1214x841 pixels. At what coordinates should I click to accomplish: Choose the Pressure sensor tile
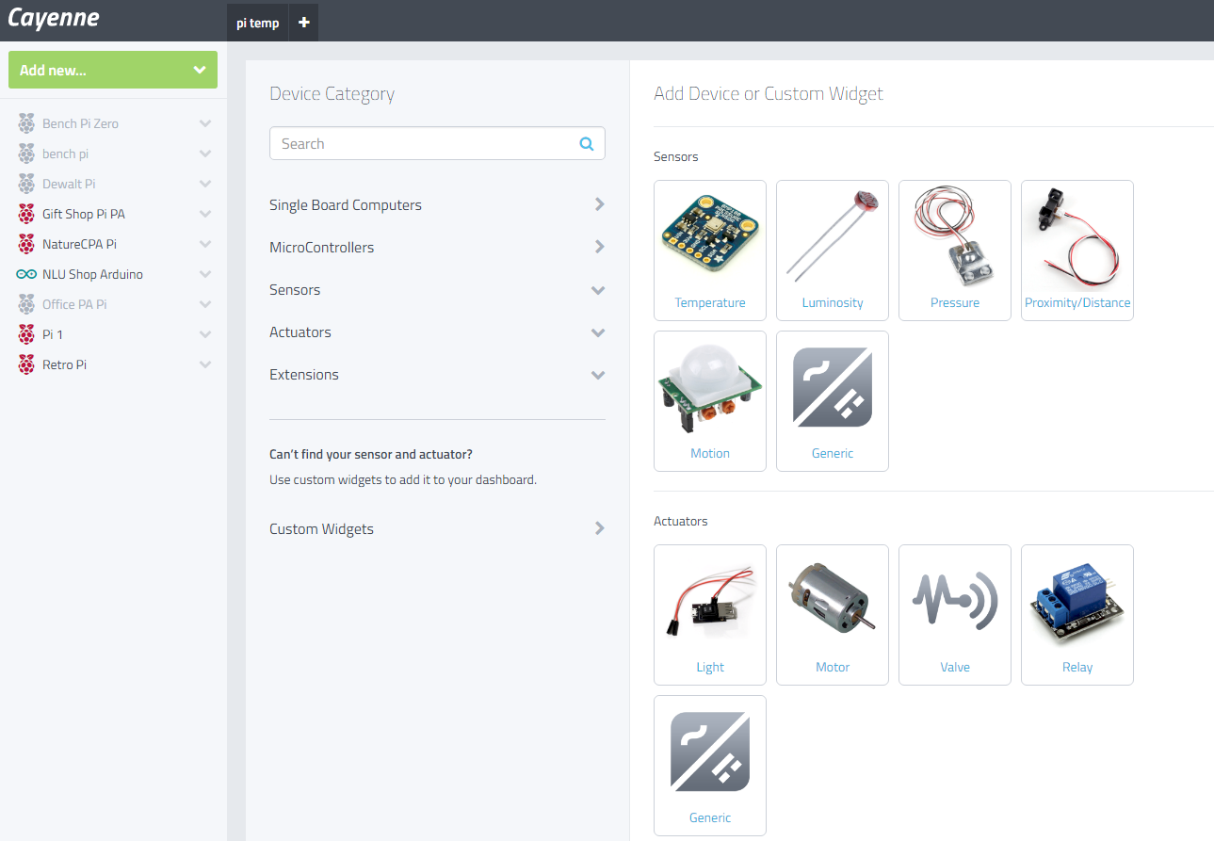tap(955, 251)
